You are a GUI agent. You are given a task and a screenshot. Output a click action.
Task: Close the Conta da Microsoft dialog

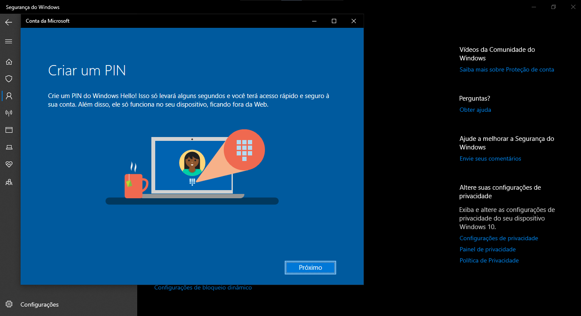point(353,21)
